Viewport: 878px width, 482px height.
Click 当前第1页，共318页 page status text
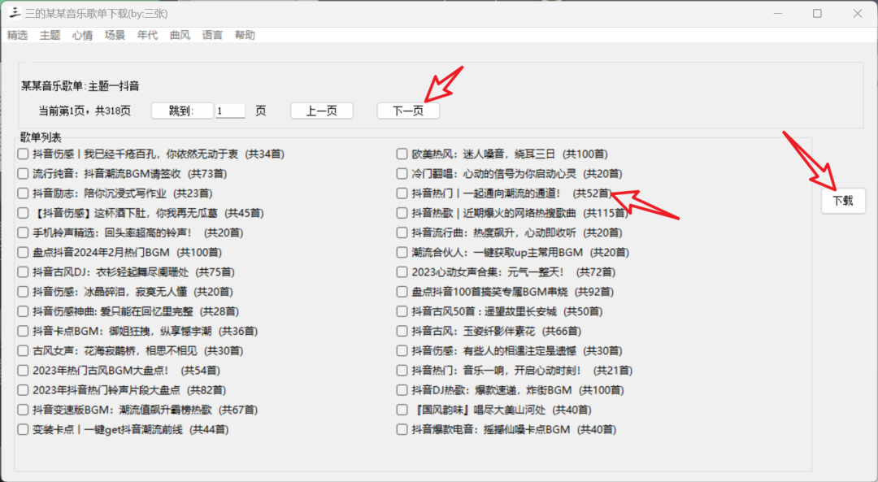85,111
